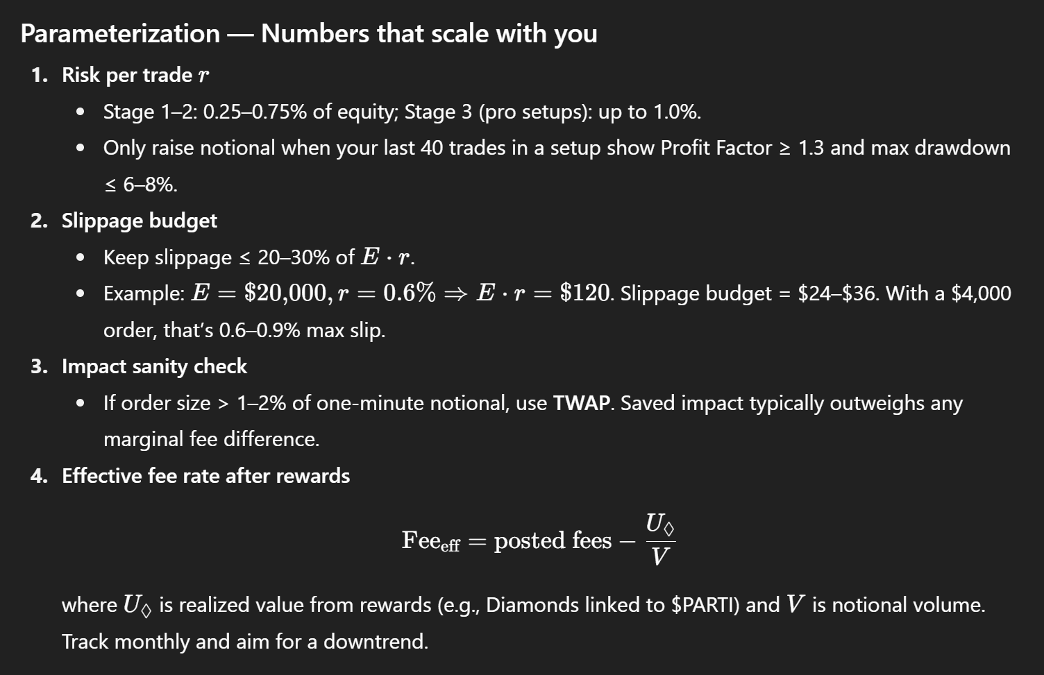Click the "posted fees" term in the formula

click(553, 540)
